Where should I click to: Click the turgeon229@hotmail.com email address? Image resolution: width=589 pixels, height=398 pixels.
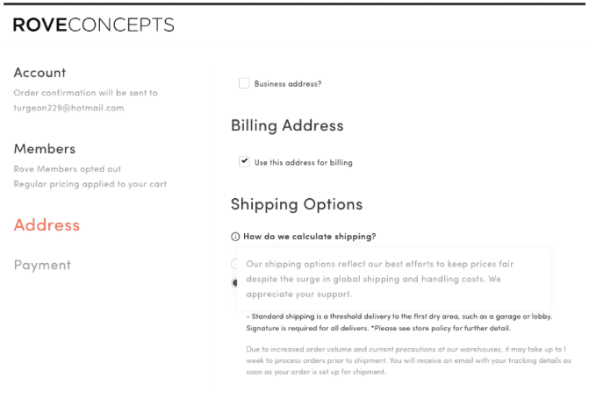(68, 108)
